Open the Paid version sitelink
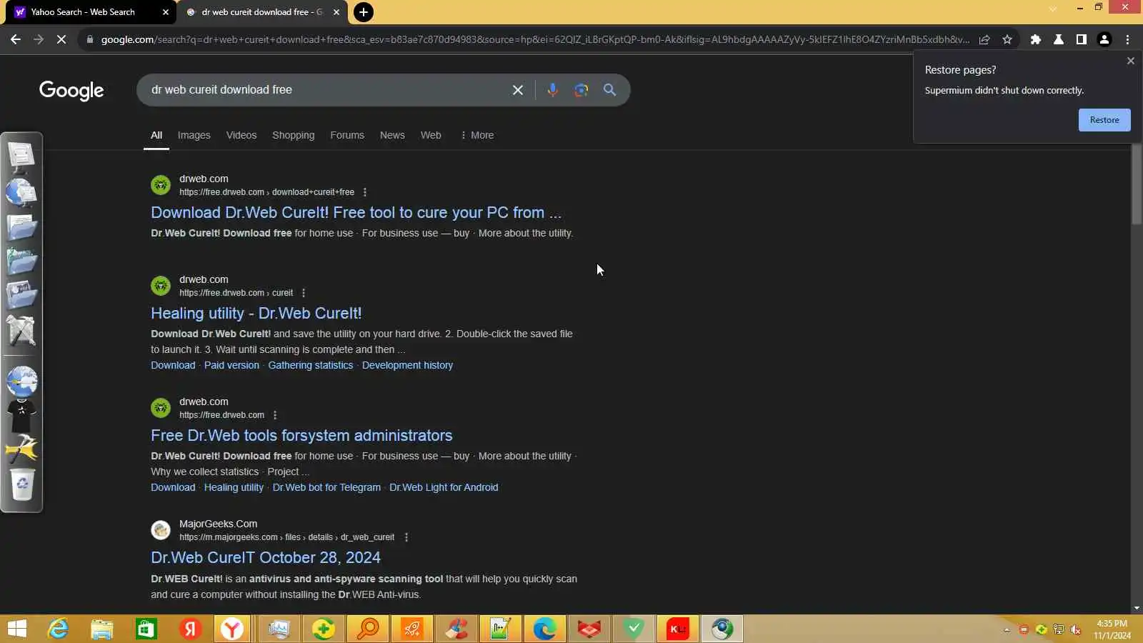This screenshot has width=1143, height=643. (x=231, y=365)
